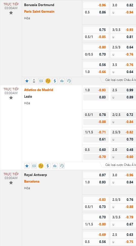Toggle gray favorite star for Royal Antwerp match
The width and height of the screenshot is (136, 246).
[x=11, y=183]
